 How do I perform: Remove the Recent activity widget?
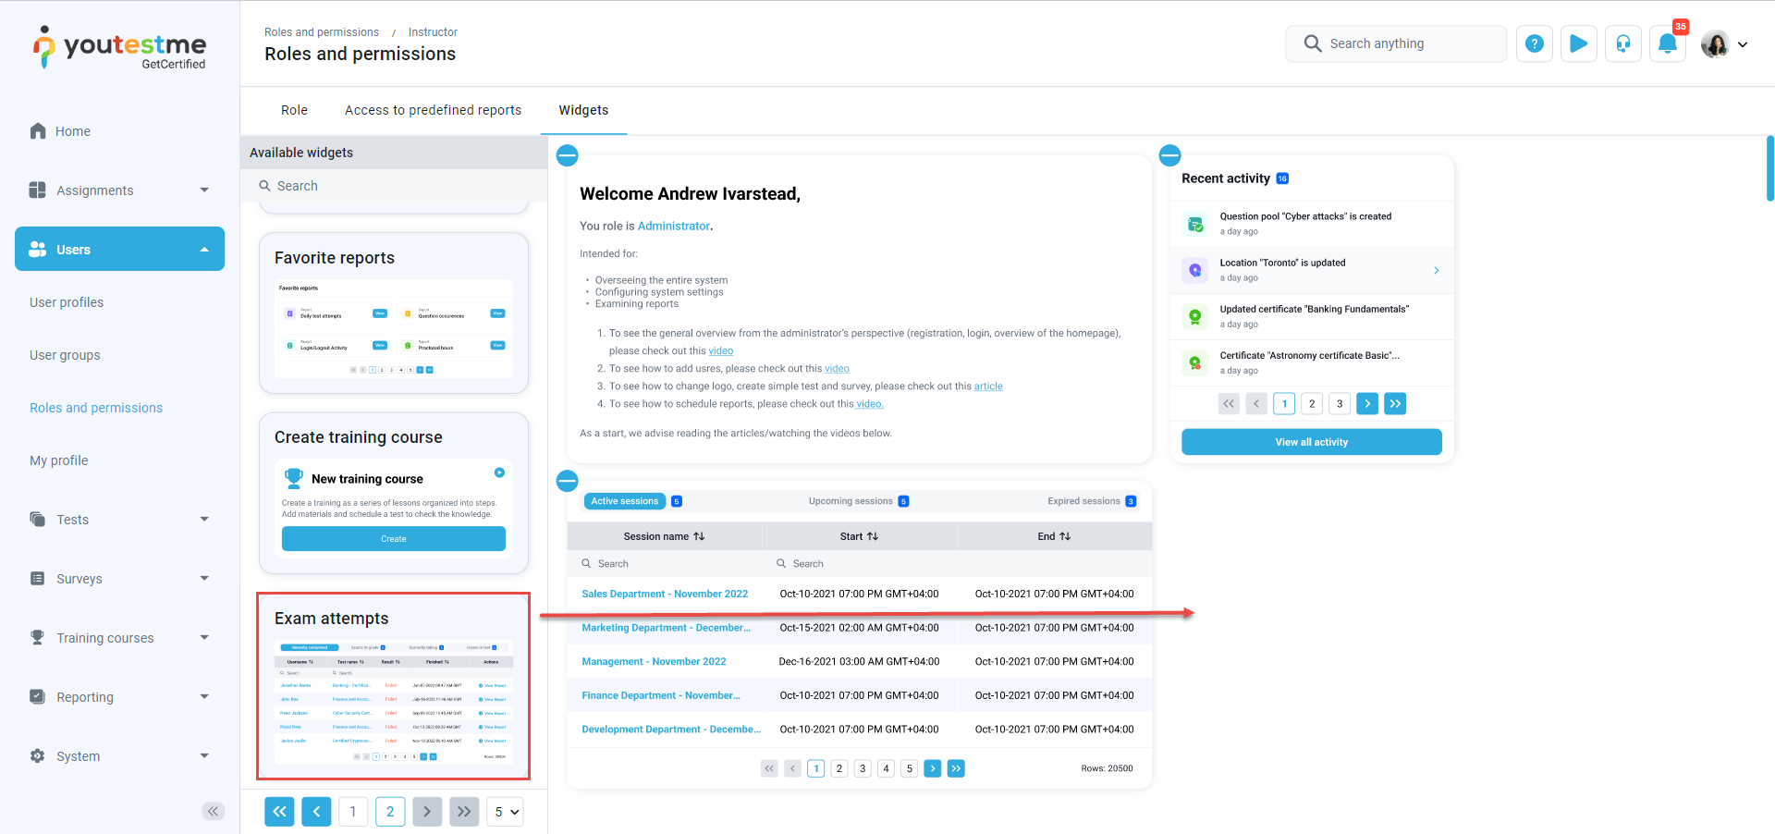click(1170, 155)
